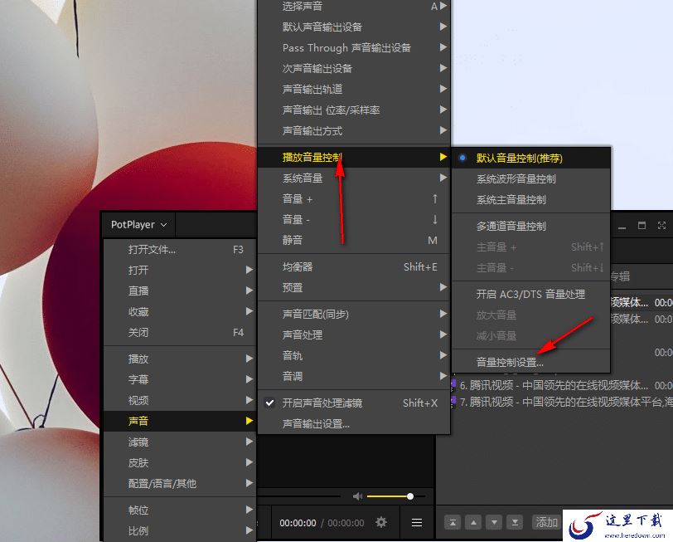Viewport: 673px width, 542px height.
Task: Open the 比例 submenu
Action: click(181, 531)
